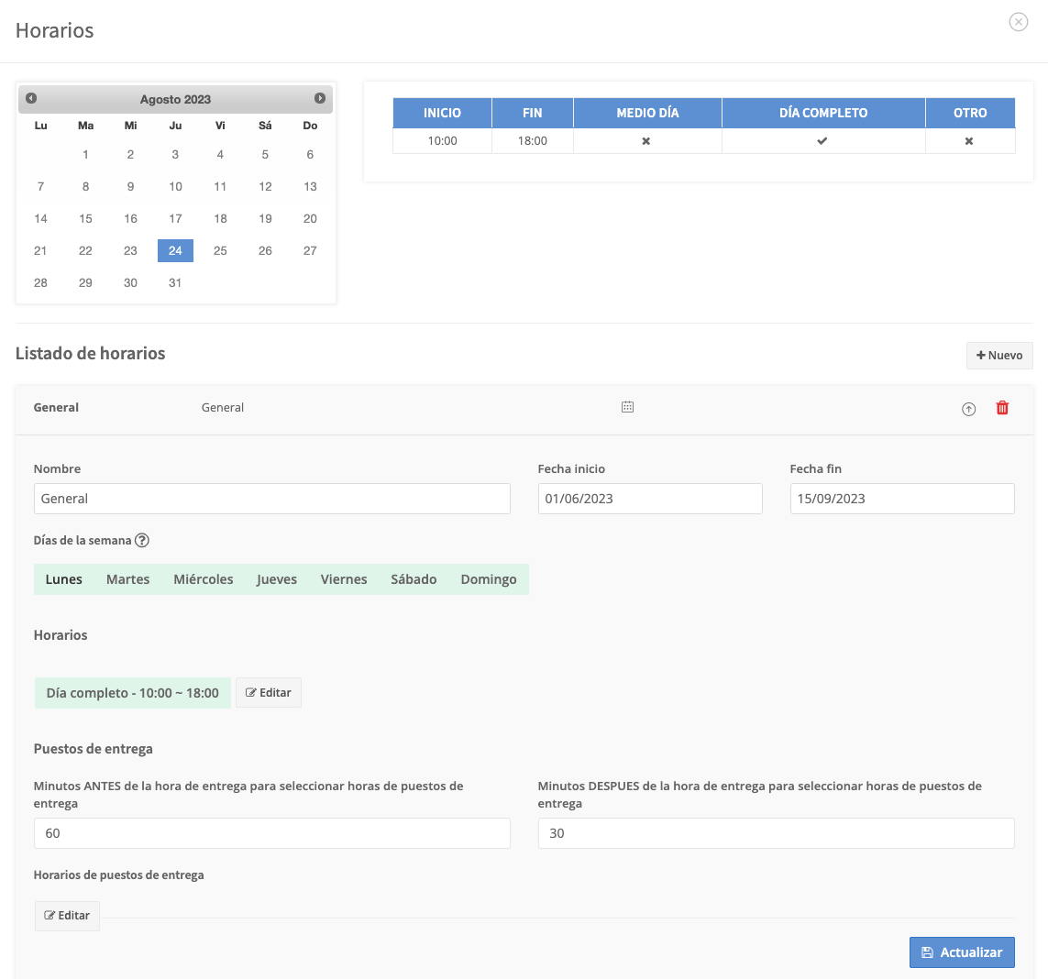Toggle Miércoles weekday
This screenshot has width=1048, height=979.
point(204,579)
